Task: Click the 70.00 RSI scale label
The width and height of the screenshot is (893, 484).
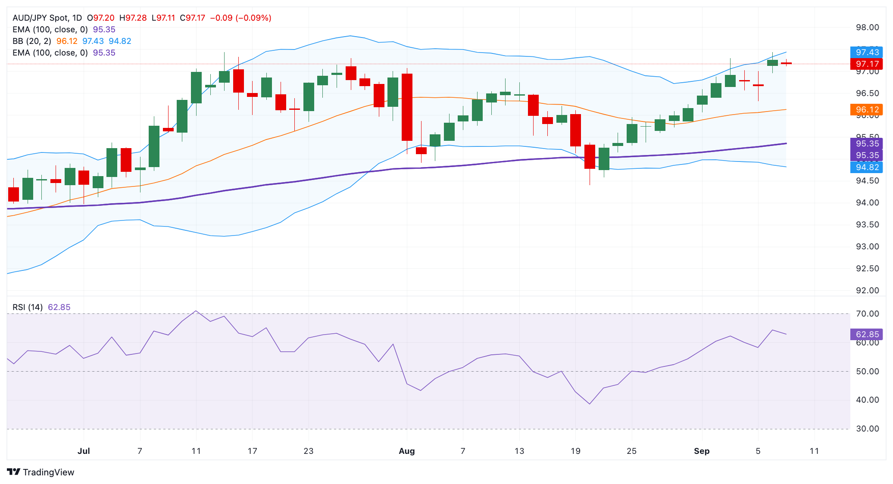Action: [x=867, y=313]
